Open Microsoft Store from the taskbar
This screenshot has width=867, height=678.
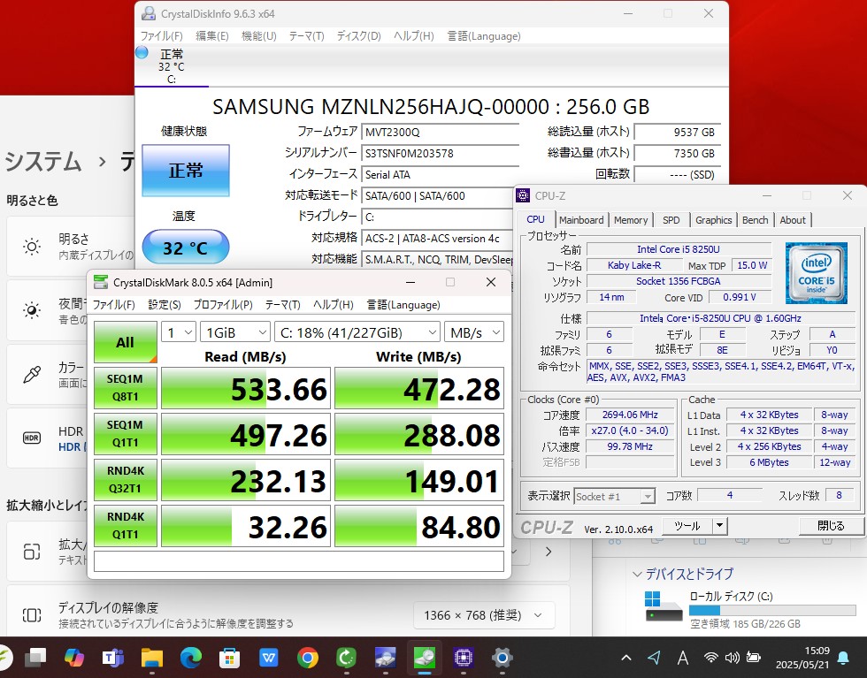click(229, 658)
